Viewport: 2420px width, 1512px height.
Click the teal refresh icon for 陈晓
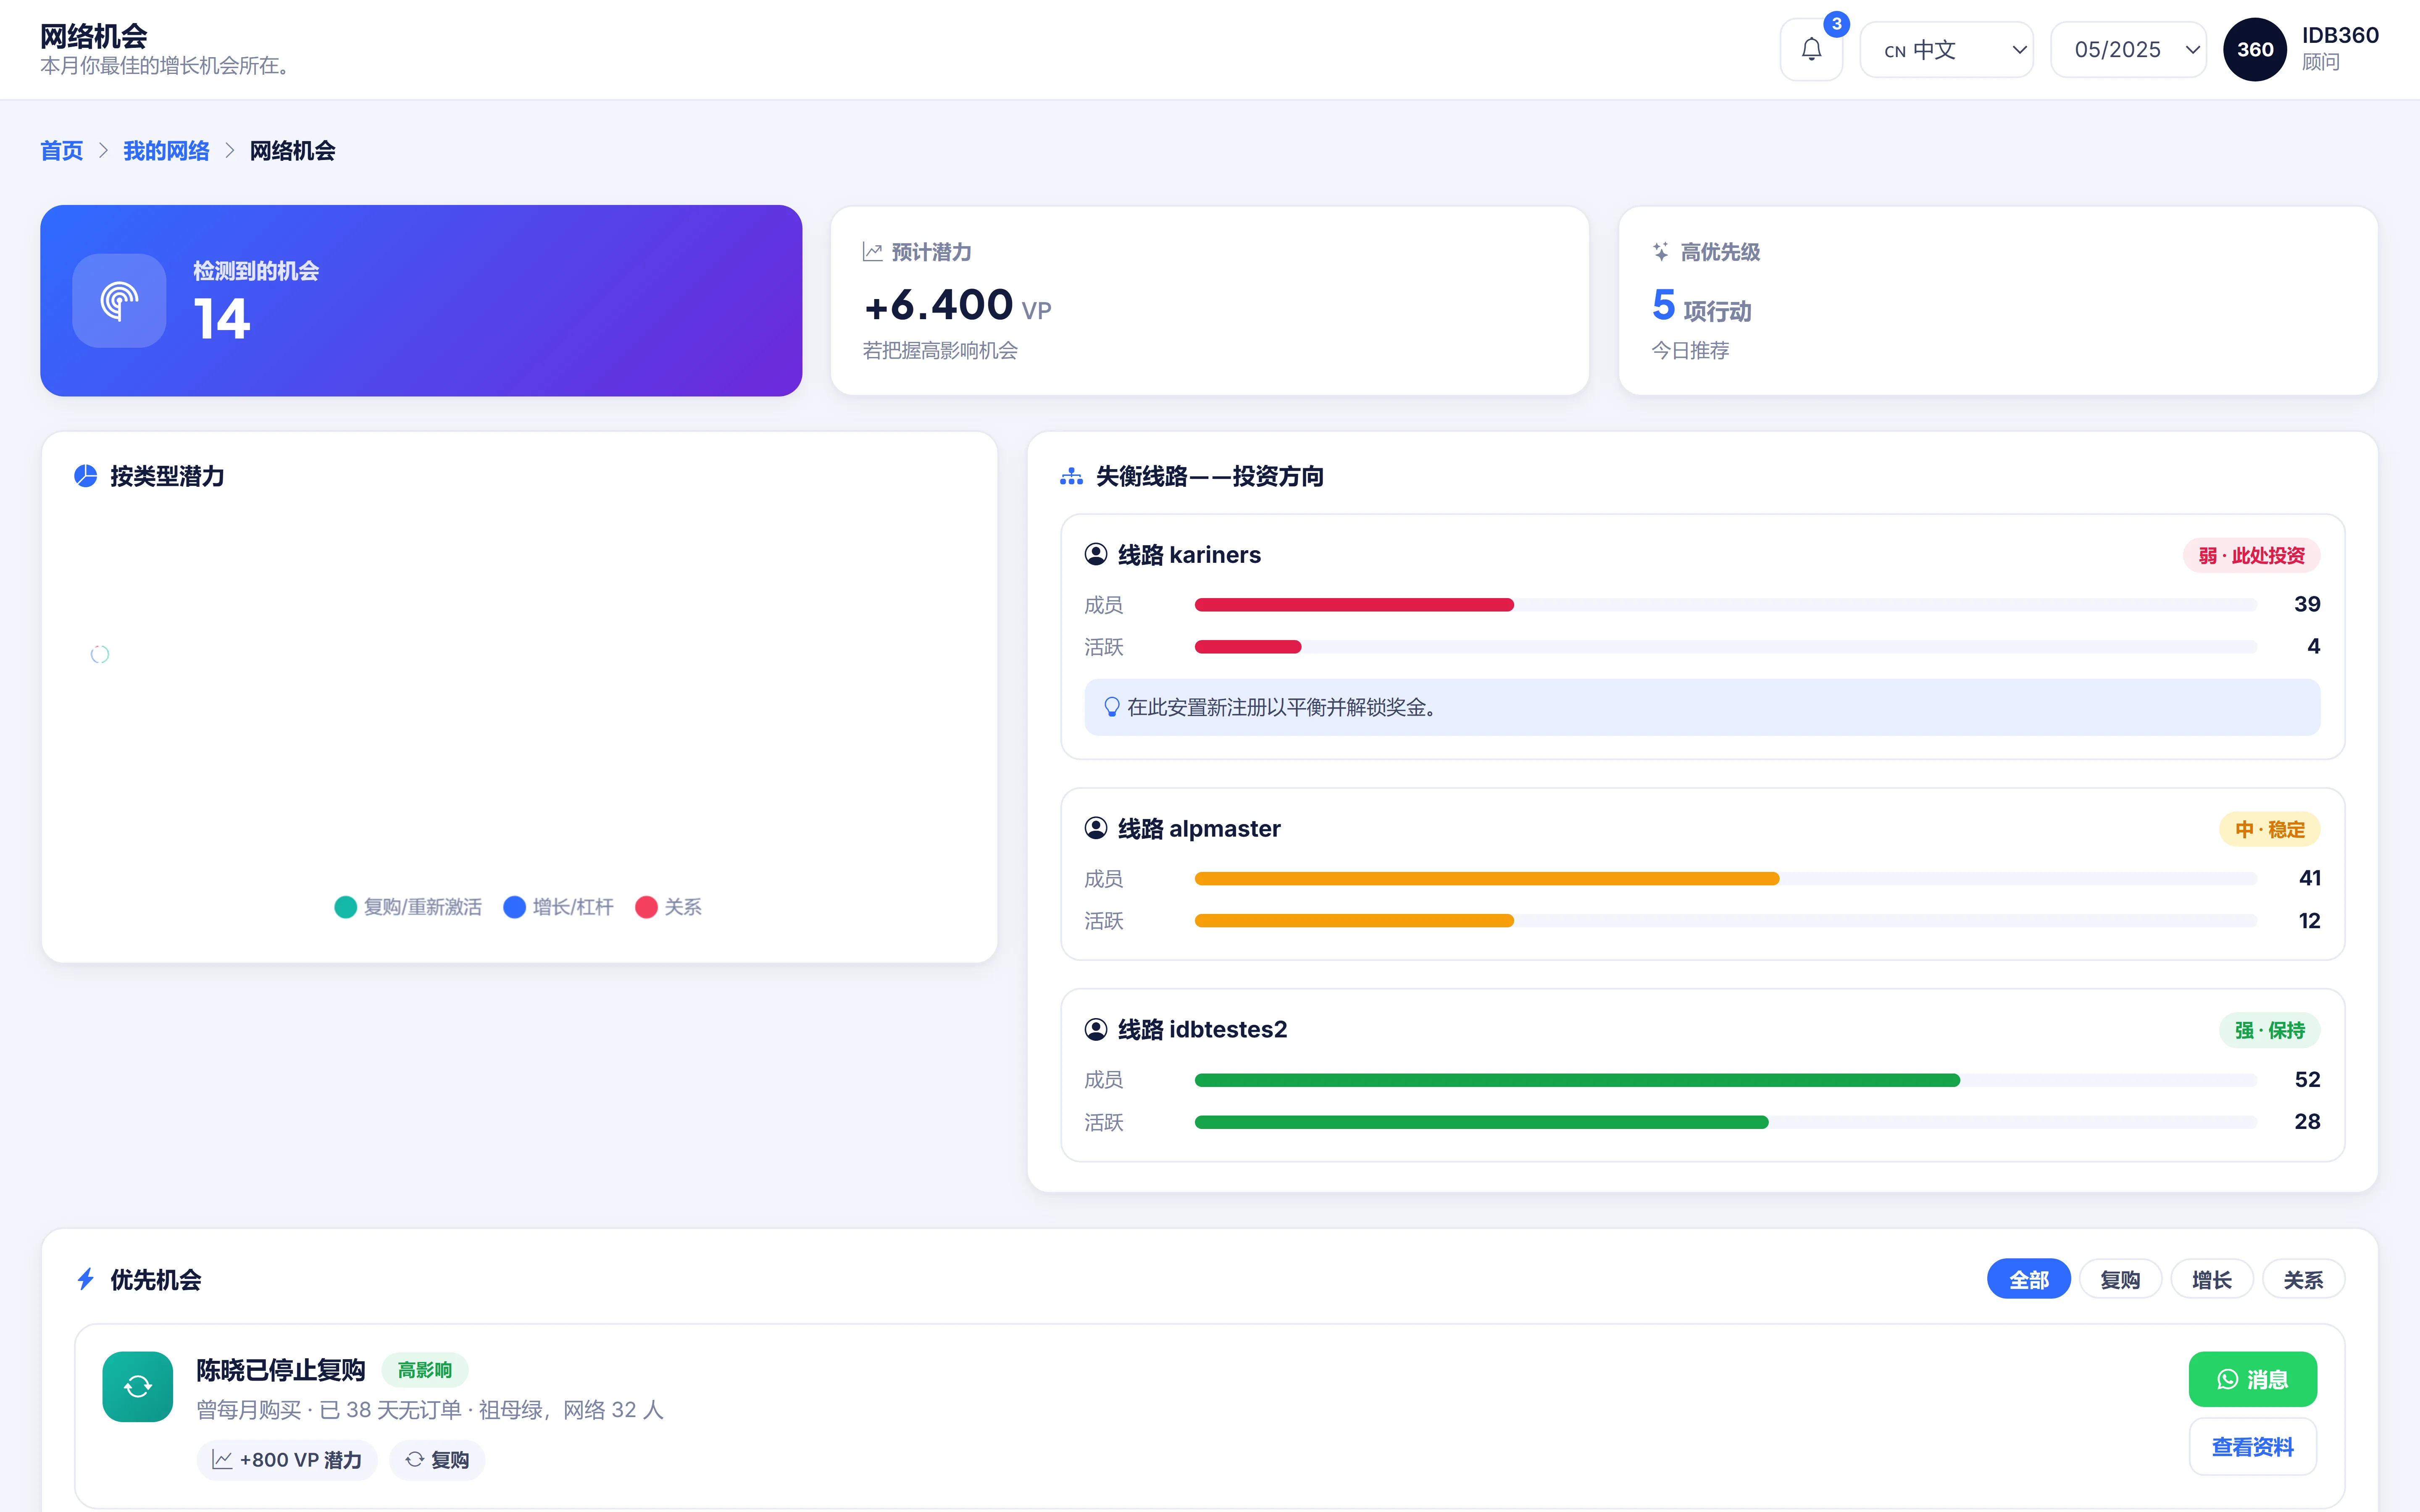(x=138, y=1386)
